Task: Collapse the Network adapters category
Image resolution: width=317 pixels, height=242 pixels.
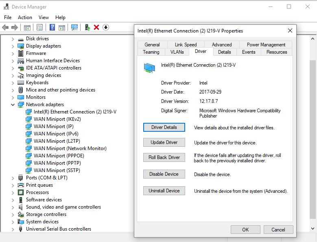Action: coord(13,105)
